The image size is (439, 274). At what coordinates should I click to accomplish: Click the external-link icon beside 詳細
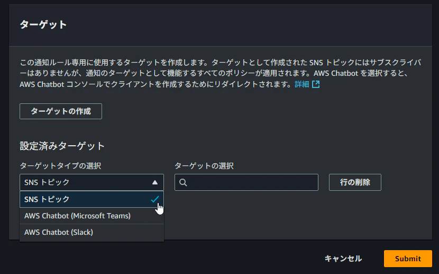pos(316,84)
